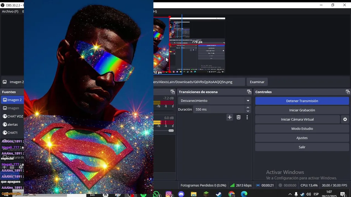The width and height of the screenshot is (351, 197).
Task: Click the second audio level meter
Action: tap(164, 123)
